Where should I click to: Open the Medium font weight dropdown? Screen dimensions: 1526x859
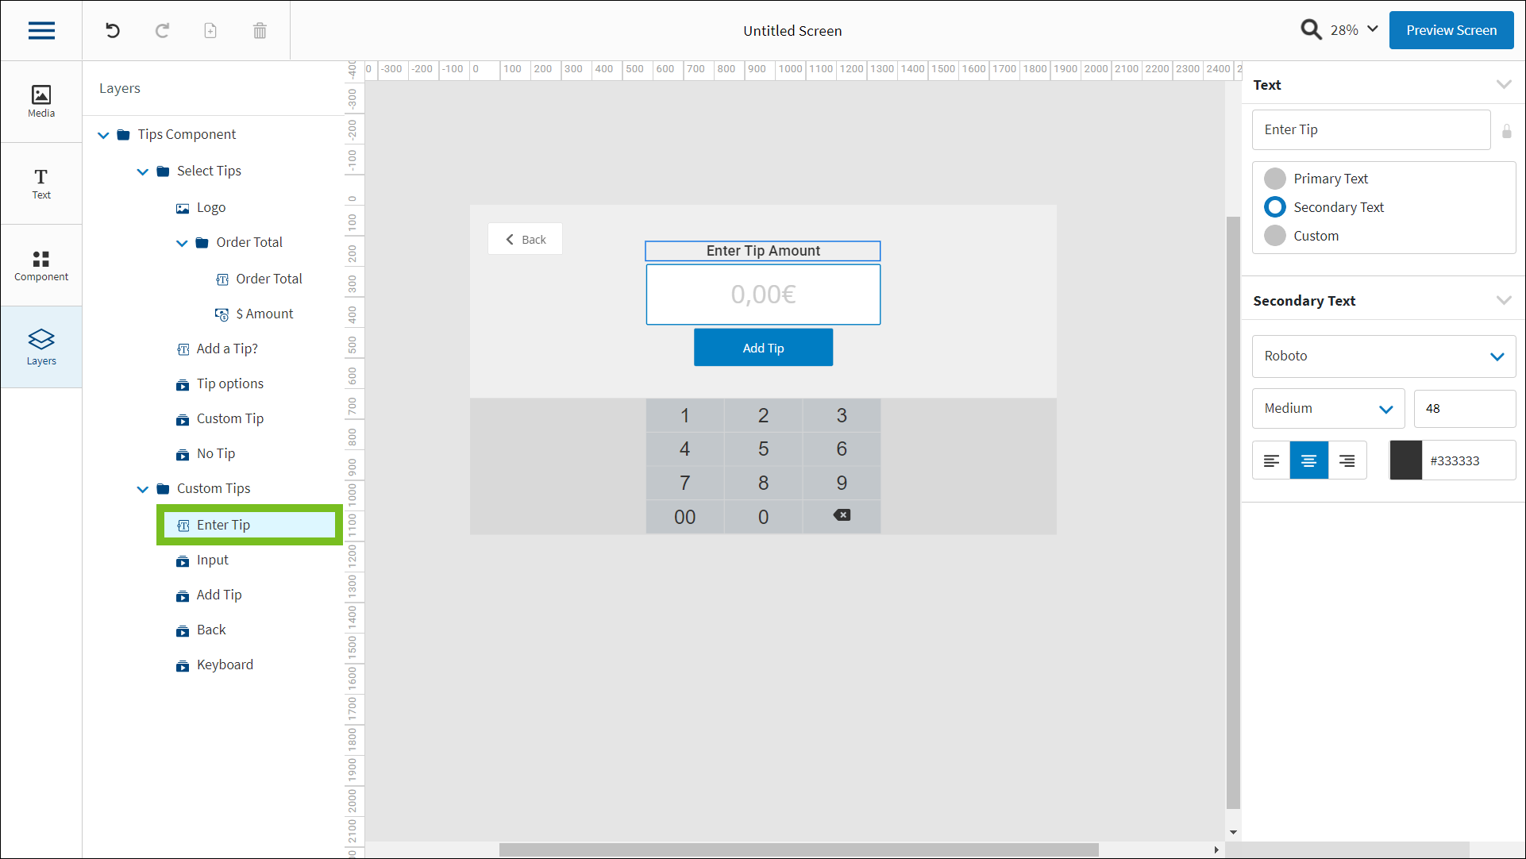[1328, 409]
